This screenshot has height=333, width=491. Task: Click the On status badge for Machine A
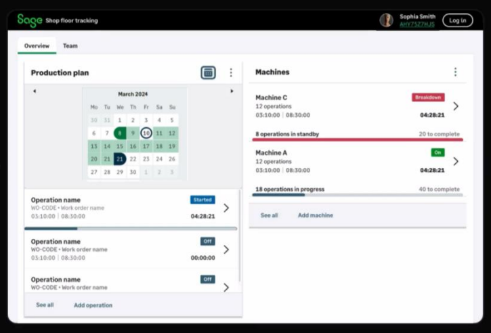(x=437, y=152)
